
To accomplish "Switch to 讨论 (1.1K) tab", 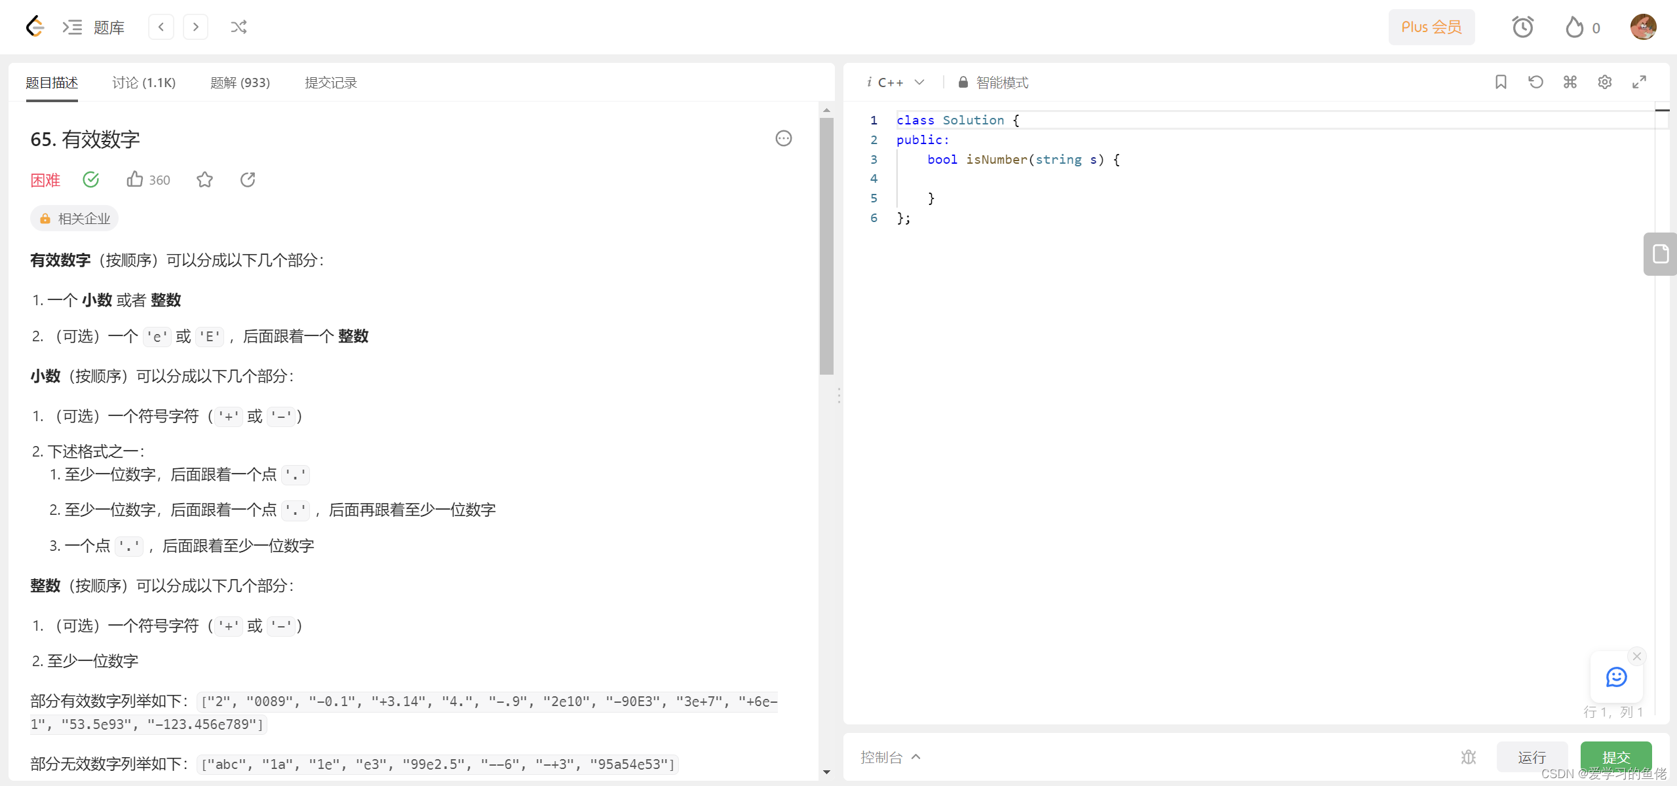I will (x=144, y=83).
